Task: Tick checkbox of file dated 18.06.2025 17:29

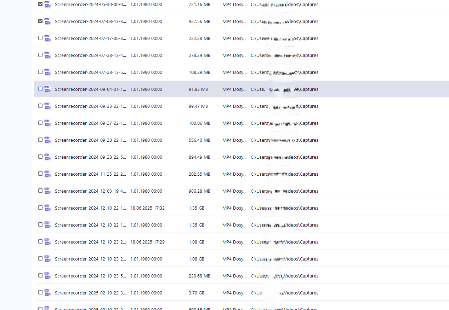Action: click(x=40, y=241)
